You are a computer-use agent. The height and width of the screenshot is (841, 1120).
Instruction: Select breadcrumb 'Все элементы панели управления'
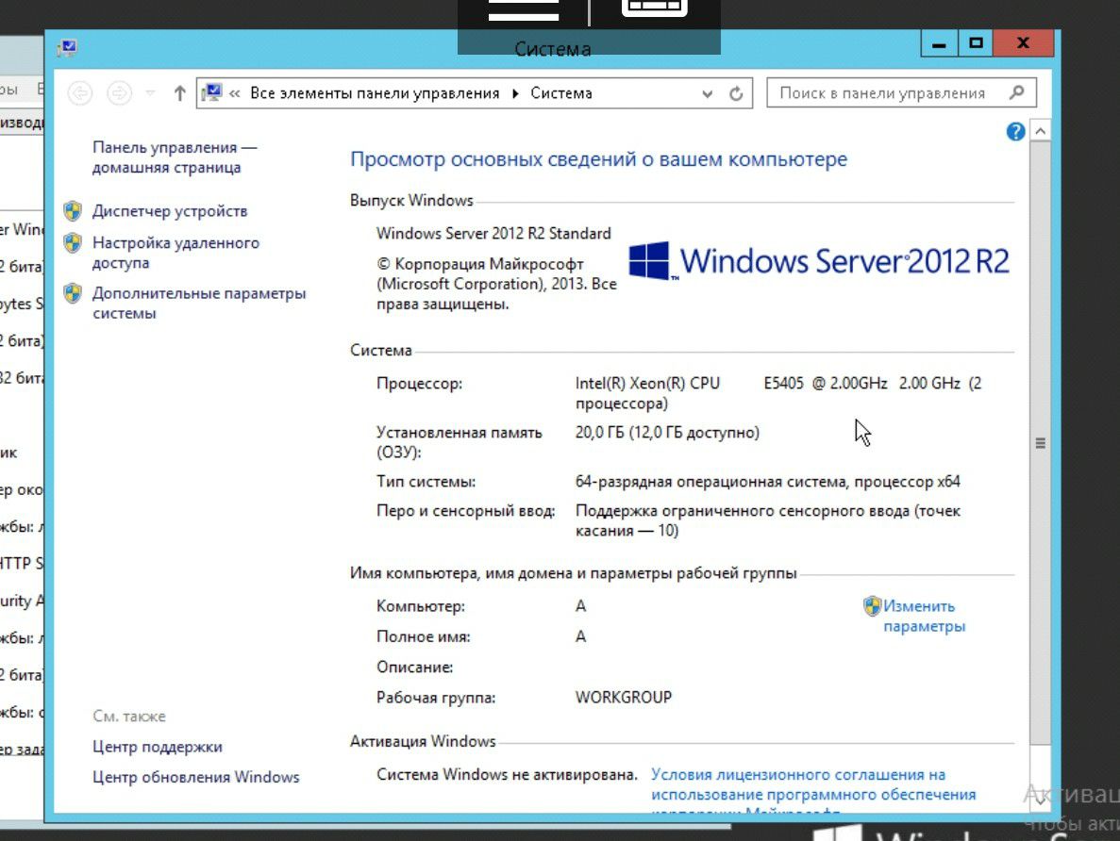pos(375,93)
